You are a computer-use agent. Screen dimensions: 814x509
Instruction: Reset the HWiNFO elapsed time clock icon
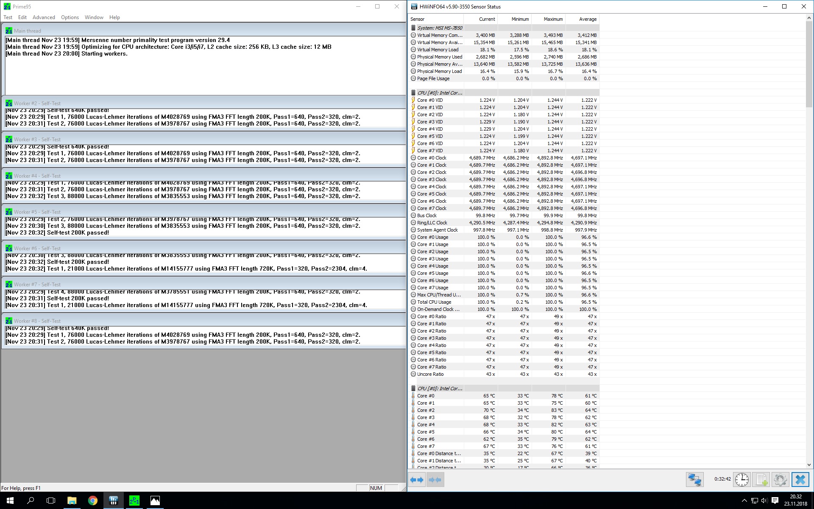[x=742, y=480]
